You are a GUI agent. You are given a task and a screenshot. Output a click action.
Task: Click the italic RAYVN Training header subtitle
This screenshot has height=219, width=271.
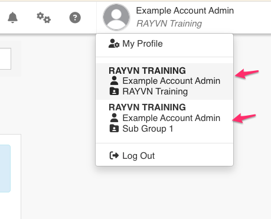pos(169,24)
